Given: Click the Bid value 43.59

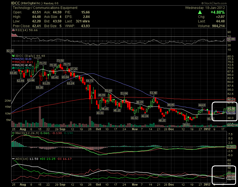Looking at the screenshot, I should point(57,21).
